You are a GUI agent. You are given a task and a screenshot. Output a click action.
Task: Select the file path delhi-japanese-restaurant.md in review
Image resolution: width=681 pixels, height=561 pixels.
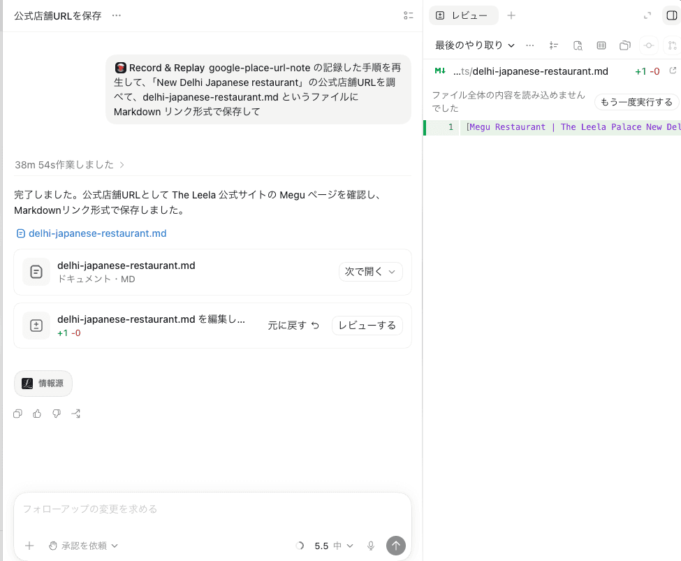[x=530, y=71]
